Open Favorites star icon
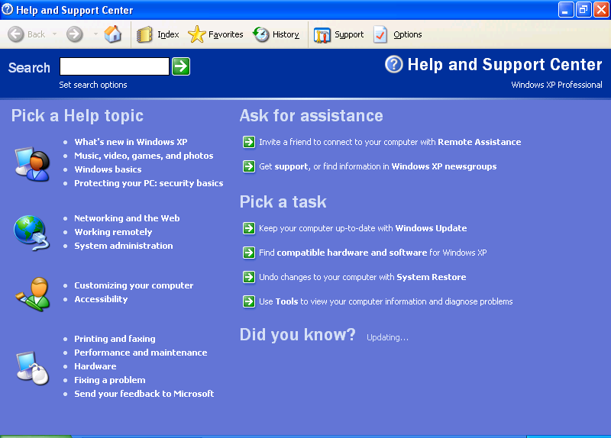This screenshot has height=438, width=611. click(197, 34)
